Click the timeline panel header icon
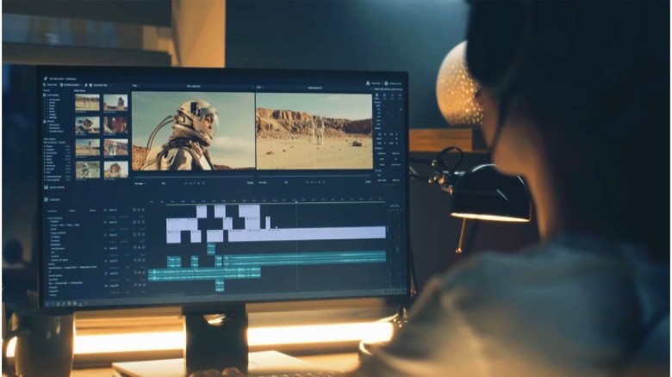The width and height of the screenshot is (672, 377). pyautogui.click(x=46, y=200)
